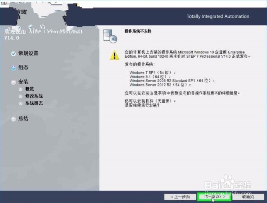267x203 pixels.
Task: Click the 发布的操作系统 label
Action: (x=140, y=64)
